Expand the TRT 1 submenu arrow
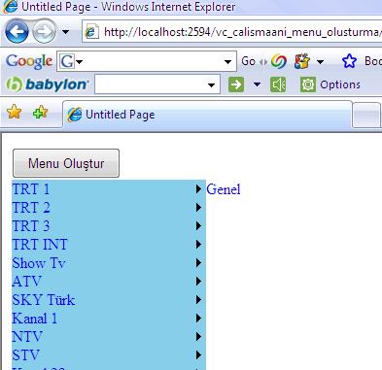The image size is (382, 370). [198, 189]
